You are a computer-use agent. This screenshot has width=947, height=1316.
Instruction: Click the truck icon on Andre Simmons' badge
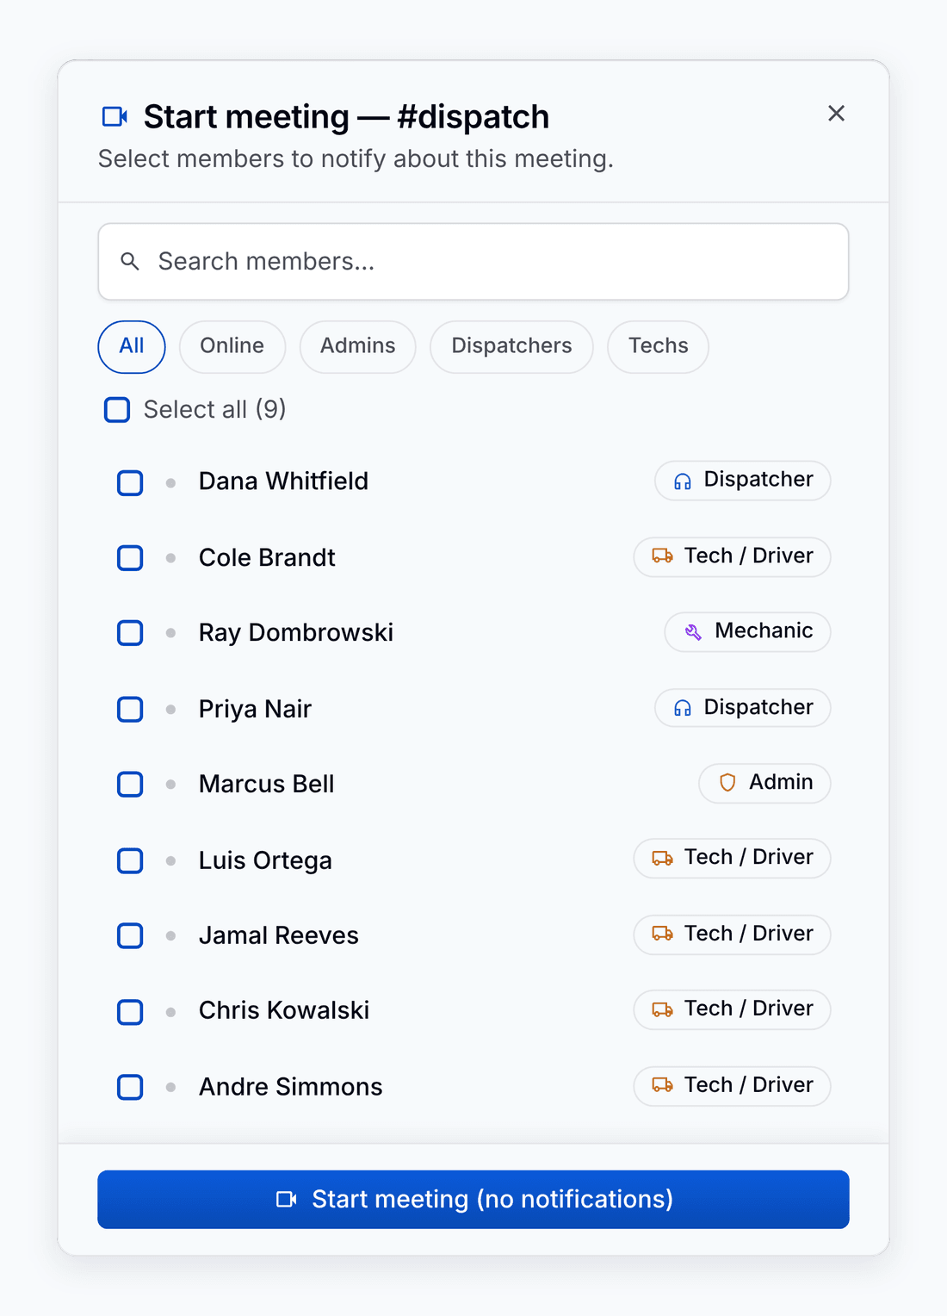(x=662, y=1085)
